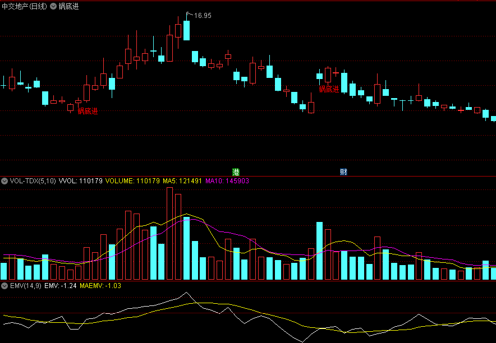The height and width of the screenshot is (343, 496).
Task: Open dropdown arrow next to 中交地产(日线)
Action: (x=53, y=6)
